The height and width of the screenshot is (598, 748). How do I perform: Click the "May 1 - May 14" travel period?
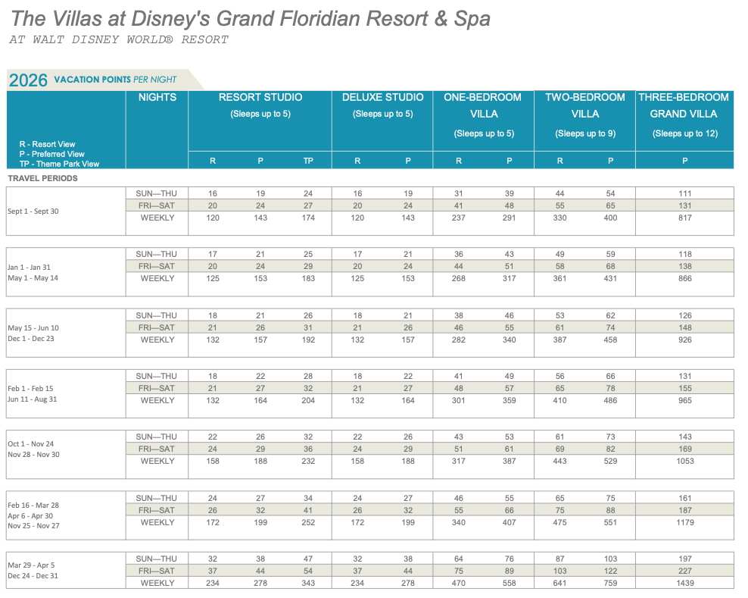coord(33,278)
